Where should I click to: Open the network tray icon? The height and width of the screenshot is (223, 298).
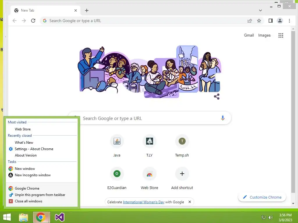pyautogui.click(x=264, y=217)
